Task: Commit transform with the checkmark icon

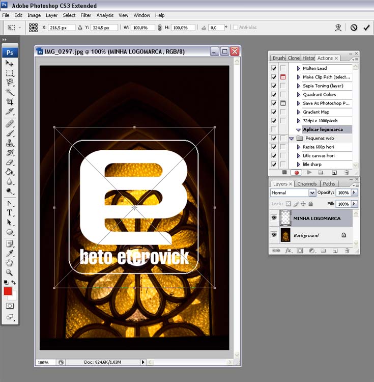Action: pyautogui.click(x=366, y=28)
